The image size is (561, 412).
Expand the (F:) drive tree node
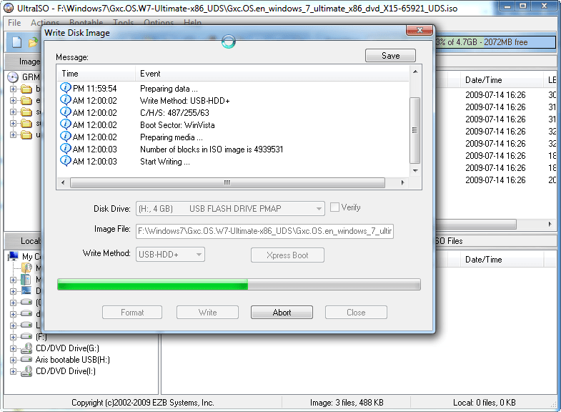[x=14, y=337]
